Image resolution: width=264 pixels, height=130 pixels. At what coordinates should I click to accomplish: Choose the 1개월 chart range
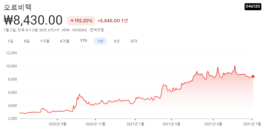(45, 41)
